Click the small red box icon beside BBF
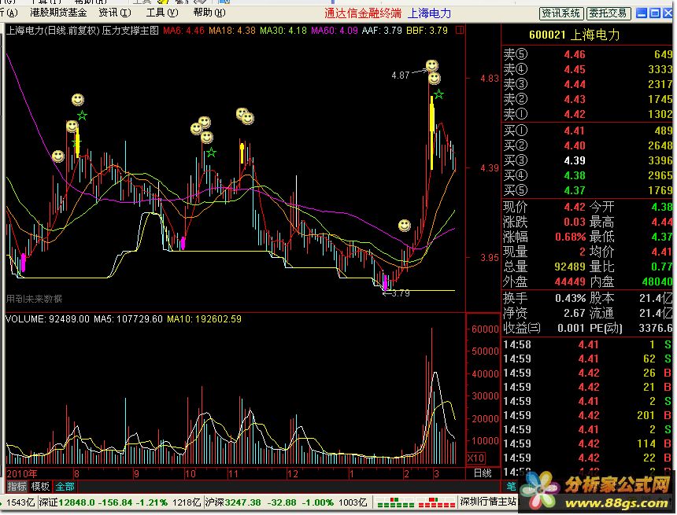 [460, 30]
